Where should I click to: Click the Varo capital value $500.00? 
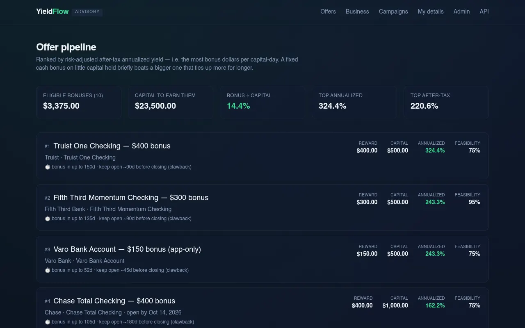[x=397, y=254]
